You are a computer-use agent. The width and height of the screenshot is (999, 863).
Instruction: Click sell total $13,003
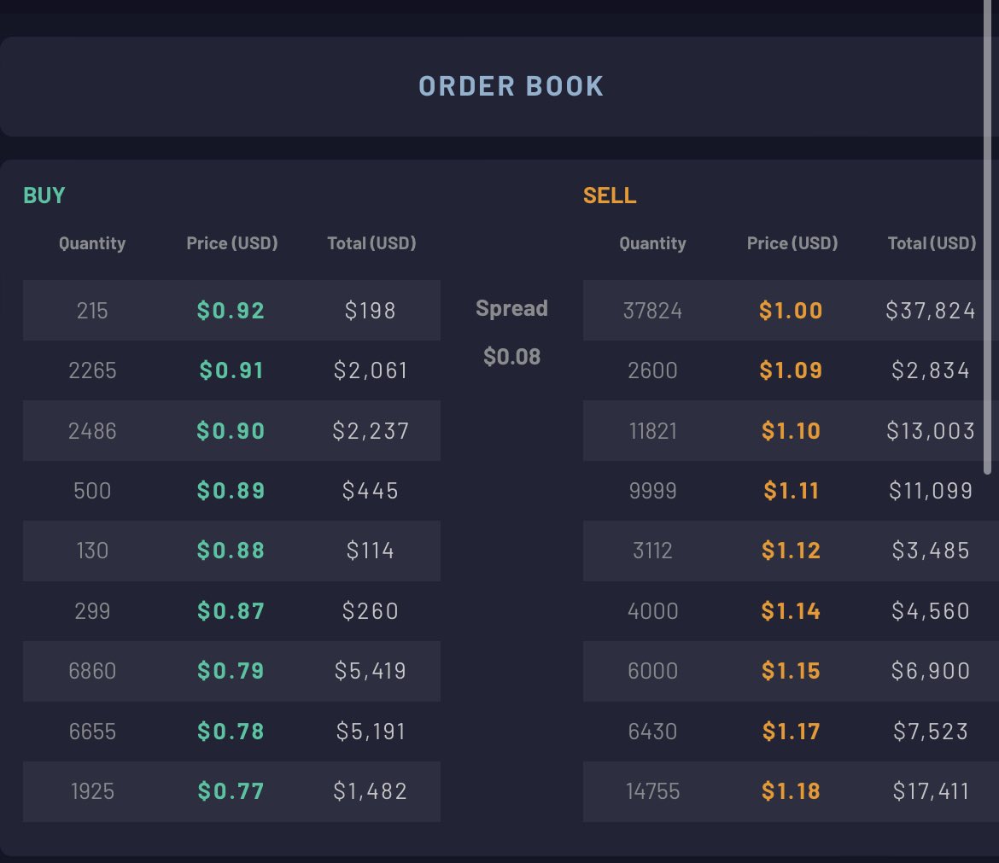click(x=930, y=430)
